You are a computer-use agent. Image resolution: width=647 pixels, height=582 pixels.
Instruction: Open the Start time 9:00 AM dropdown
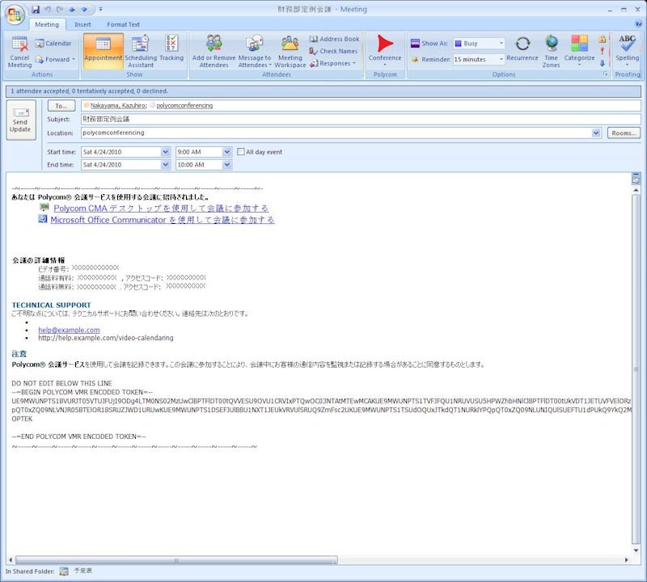(227, 152)
